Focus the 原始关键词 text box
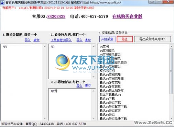174x127 pixels. pos(22,82)
